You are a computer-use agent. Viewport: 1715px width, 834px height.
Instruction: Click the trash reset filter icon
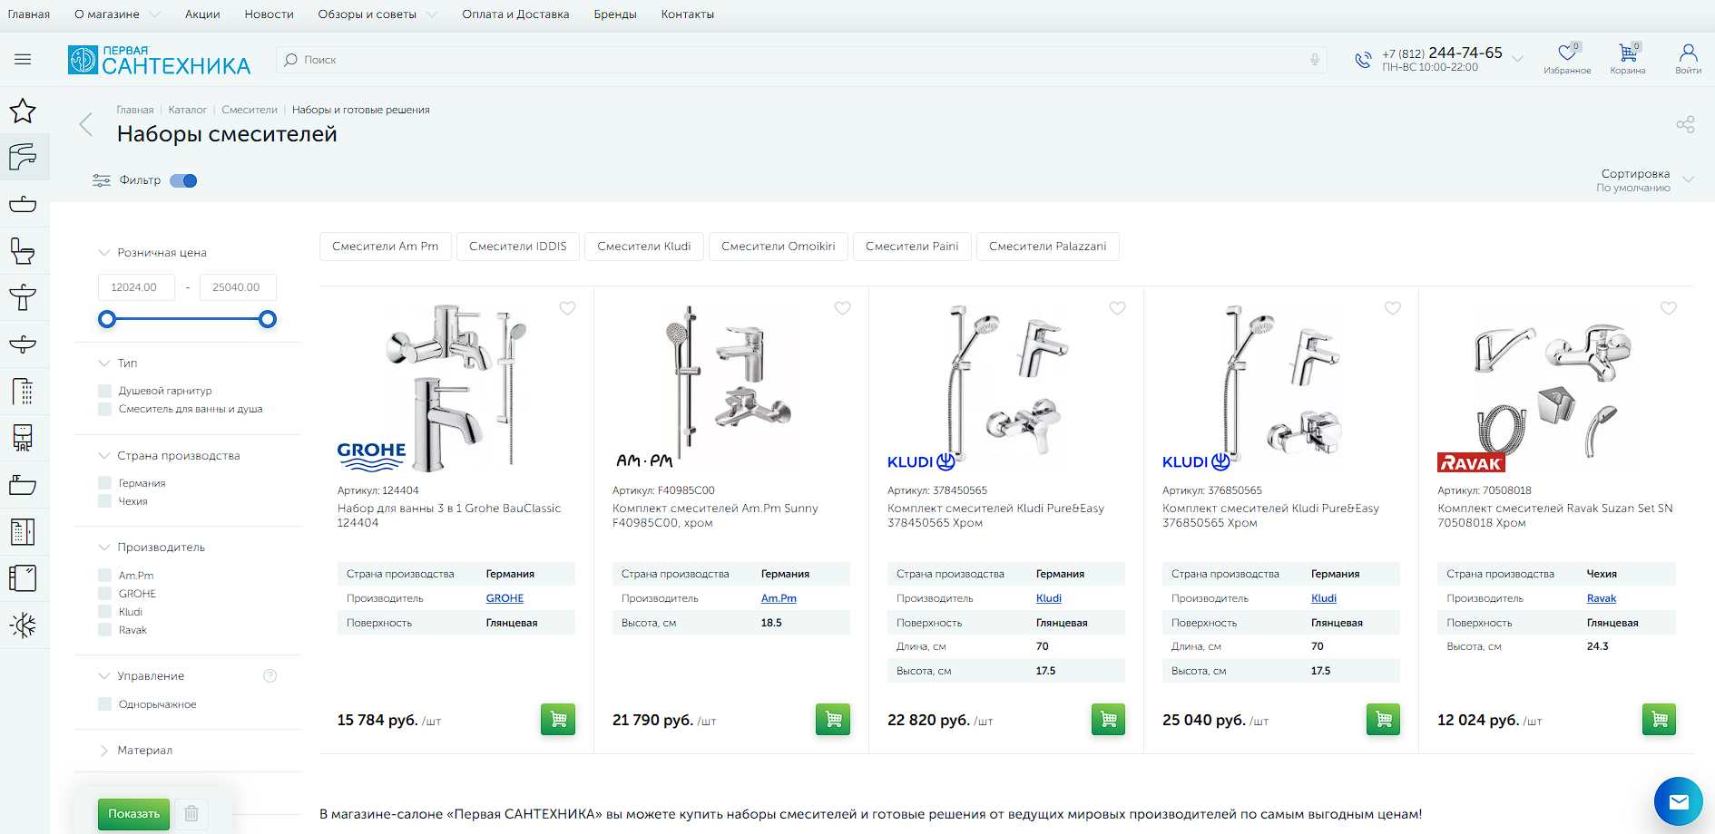[191, 813]
